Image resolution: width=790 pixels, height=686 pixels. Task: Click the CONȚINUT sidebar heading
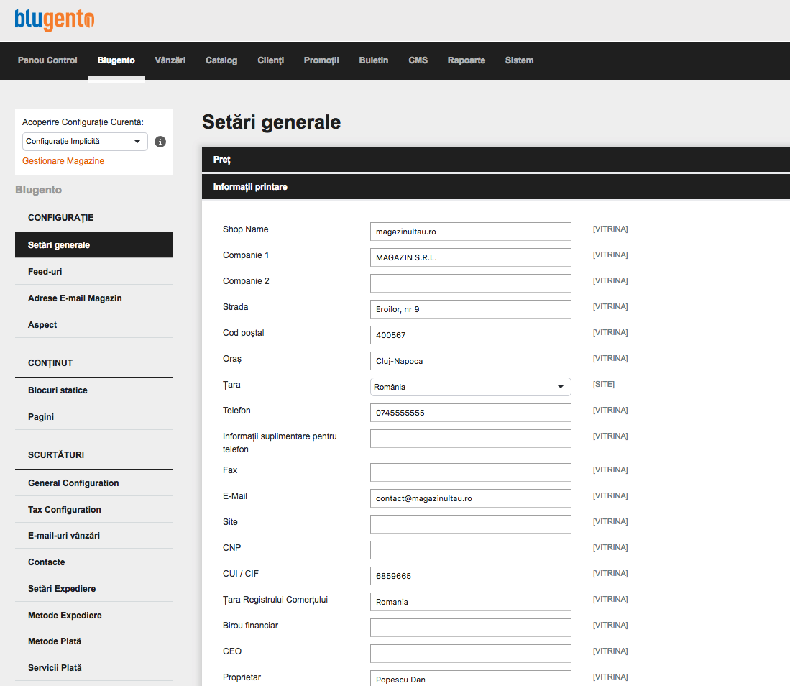(50, 363)
